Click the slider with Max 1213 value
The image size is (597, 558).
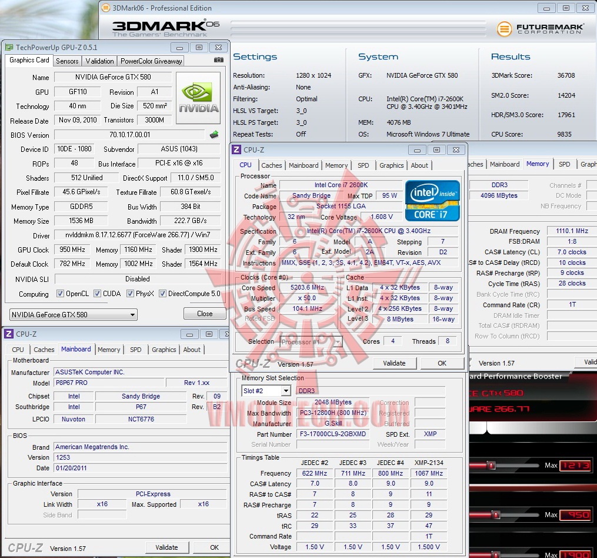click(x=492, y=466)
